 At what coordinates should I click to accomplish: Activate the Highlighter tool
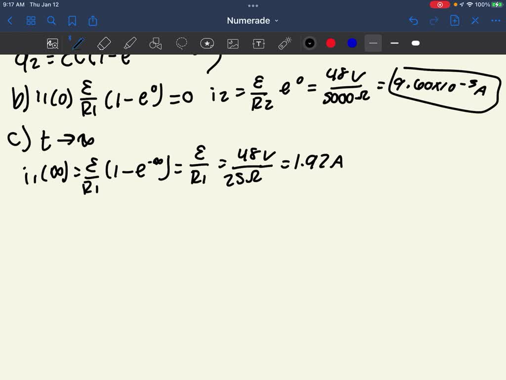click(130, 44)
